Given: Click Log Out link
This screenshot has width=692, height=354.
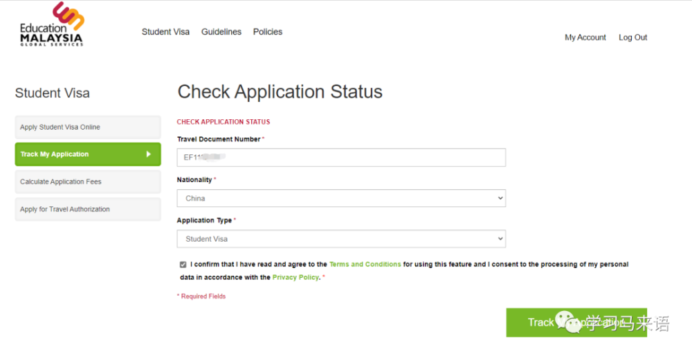Looking at the screenshot, I should pyautogui.click(x=632, y=37).
